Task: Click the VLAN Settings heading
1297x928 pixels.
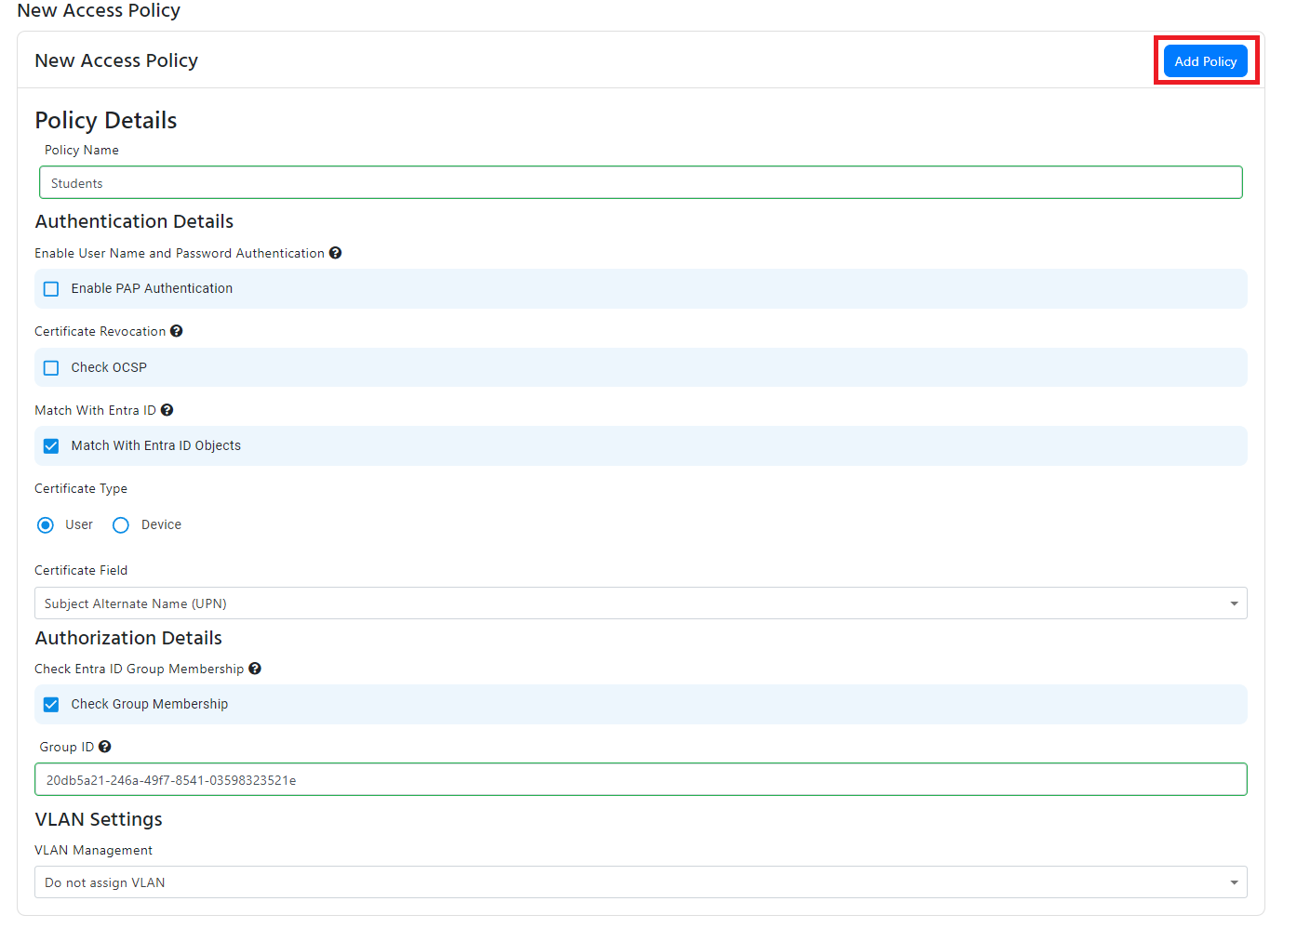Action: 99,819
